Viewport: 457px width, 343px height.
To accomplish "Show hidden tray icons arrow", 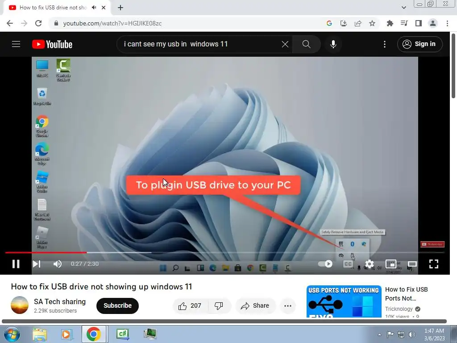I will tap(379, 335).
